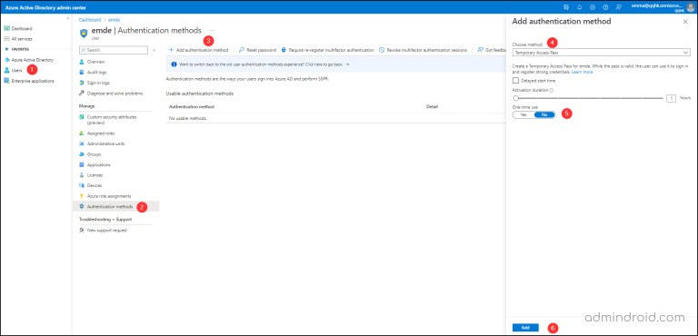This screenshot has width=698, height=336.
Task: Open the account avatar in top bar
Action: coord(691,7)
